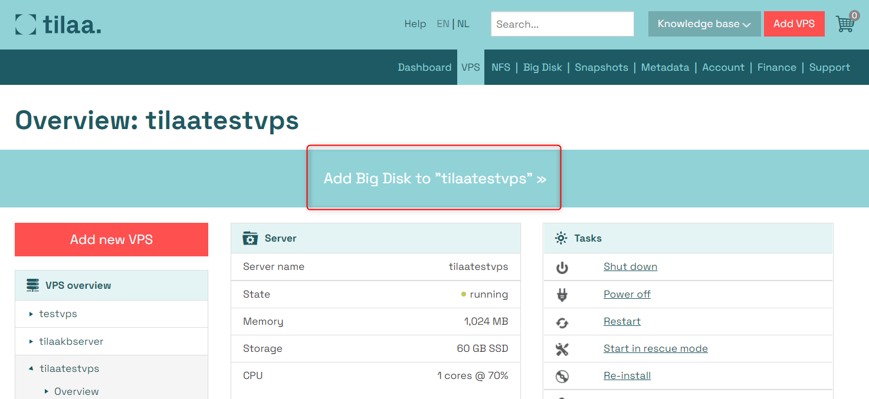
Task: Click the Restart arrows icon
Action: click(562, 322)
